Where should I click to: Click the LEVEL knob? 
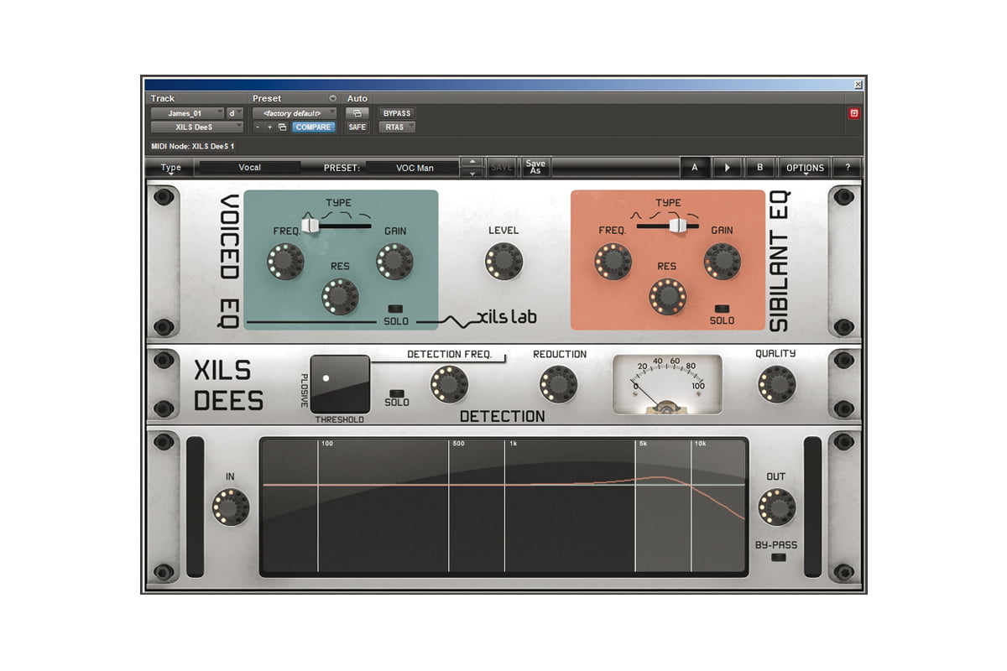click(x=503, y=262)
